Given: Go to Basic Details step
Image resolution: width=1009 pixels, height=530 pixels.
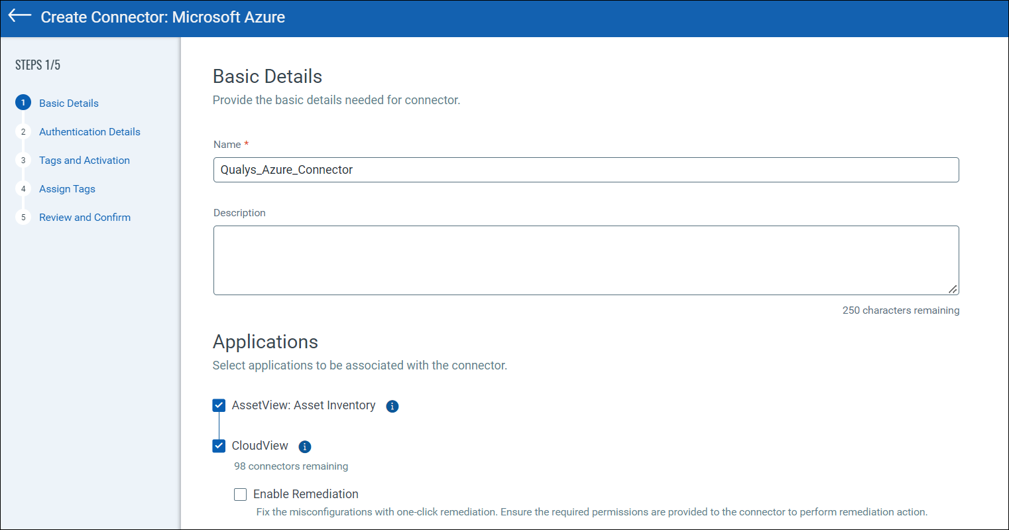Looking at the screenshot, I should [x=69, y=103].
